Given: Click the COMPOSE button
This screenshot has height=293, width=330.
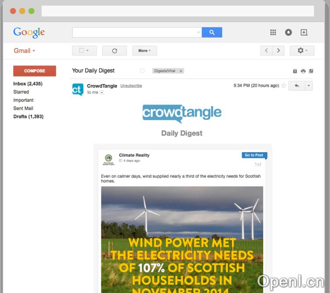Looking at the screenshot, I should tap(34, 71).
